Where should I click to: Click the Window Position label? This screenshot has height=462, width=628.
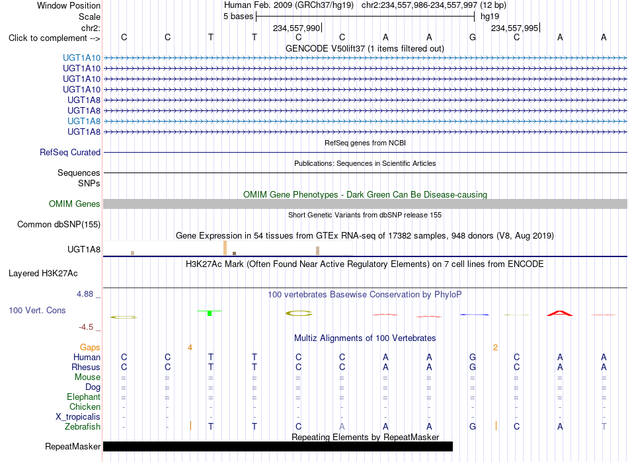[x=69, y=5]
